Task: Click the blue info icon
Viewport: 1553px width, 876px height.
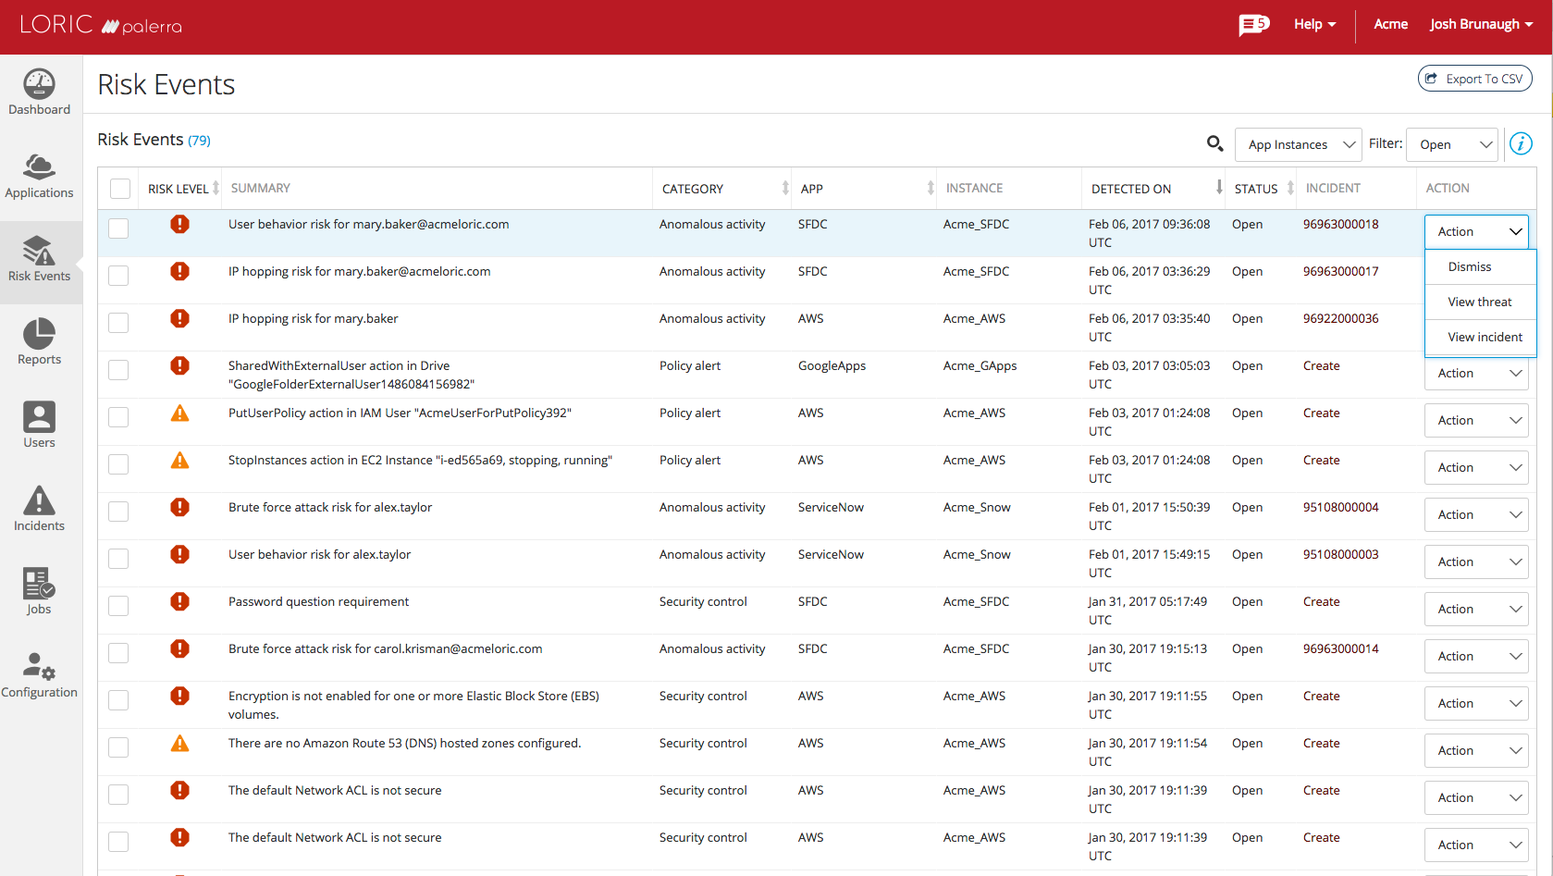Action: 1521,143
